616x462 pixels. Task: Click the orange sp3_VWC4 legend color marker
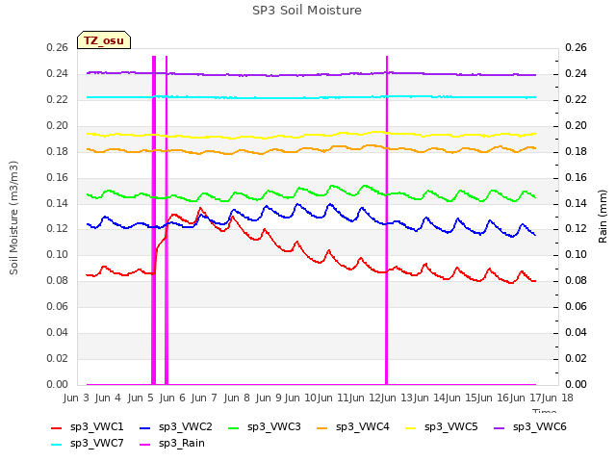click(322, 427)
